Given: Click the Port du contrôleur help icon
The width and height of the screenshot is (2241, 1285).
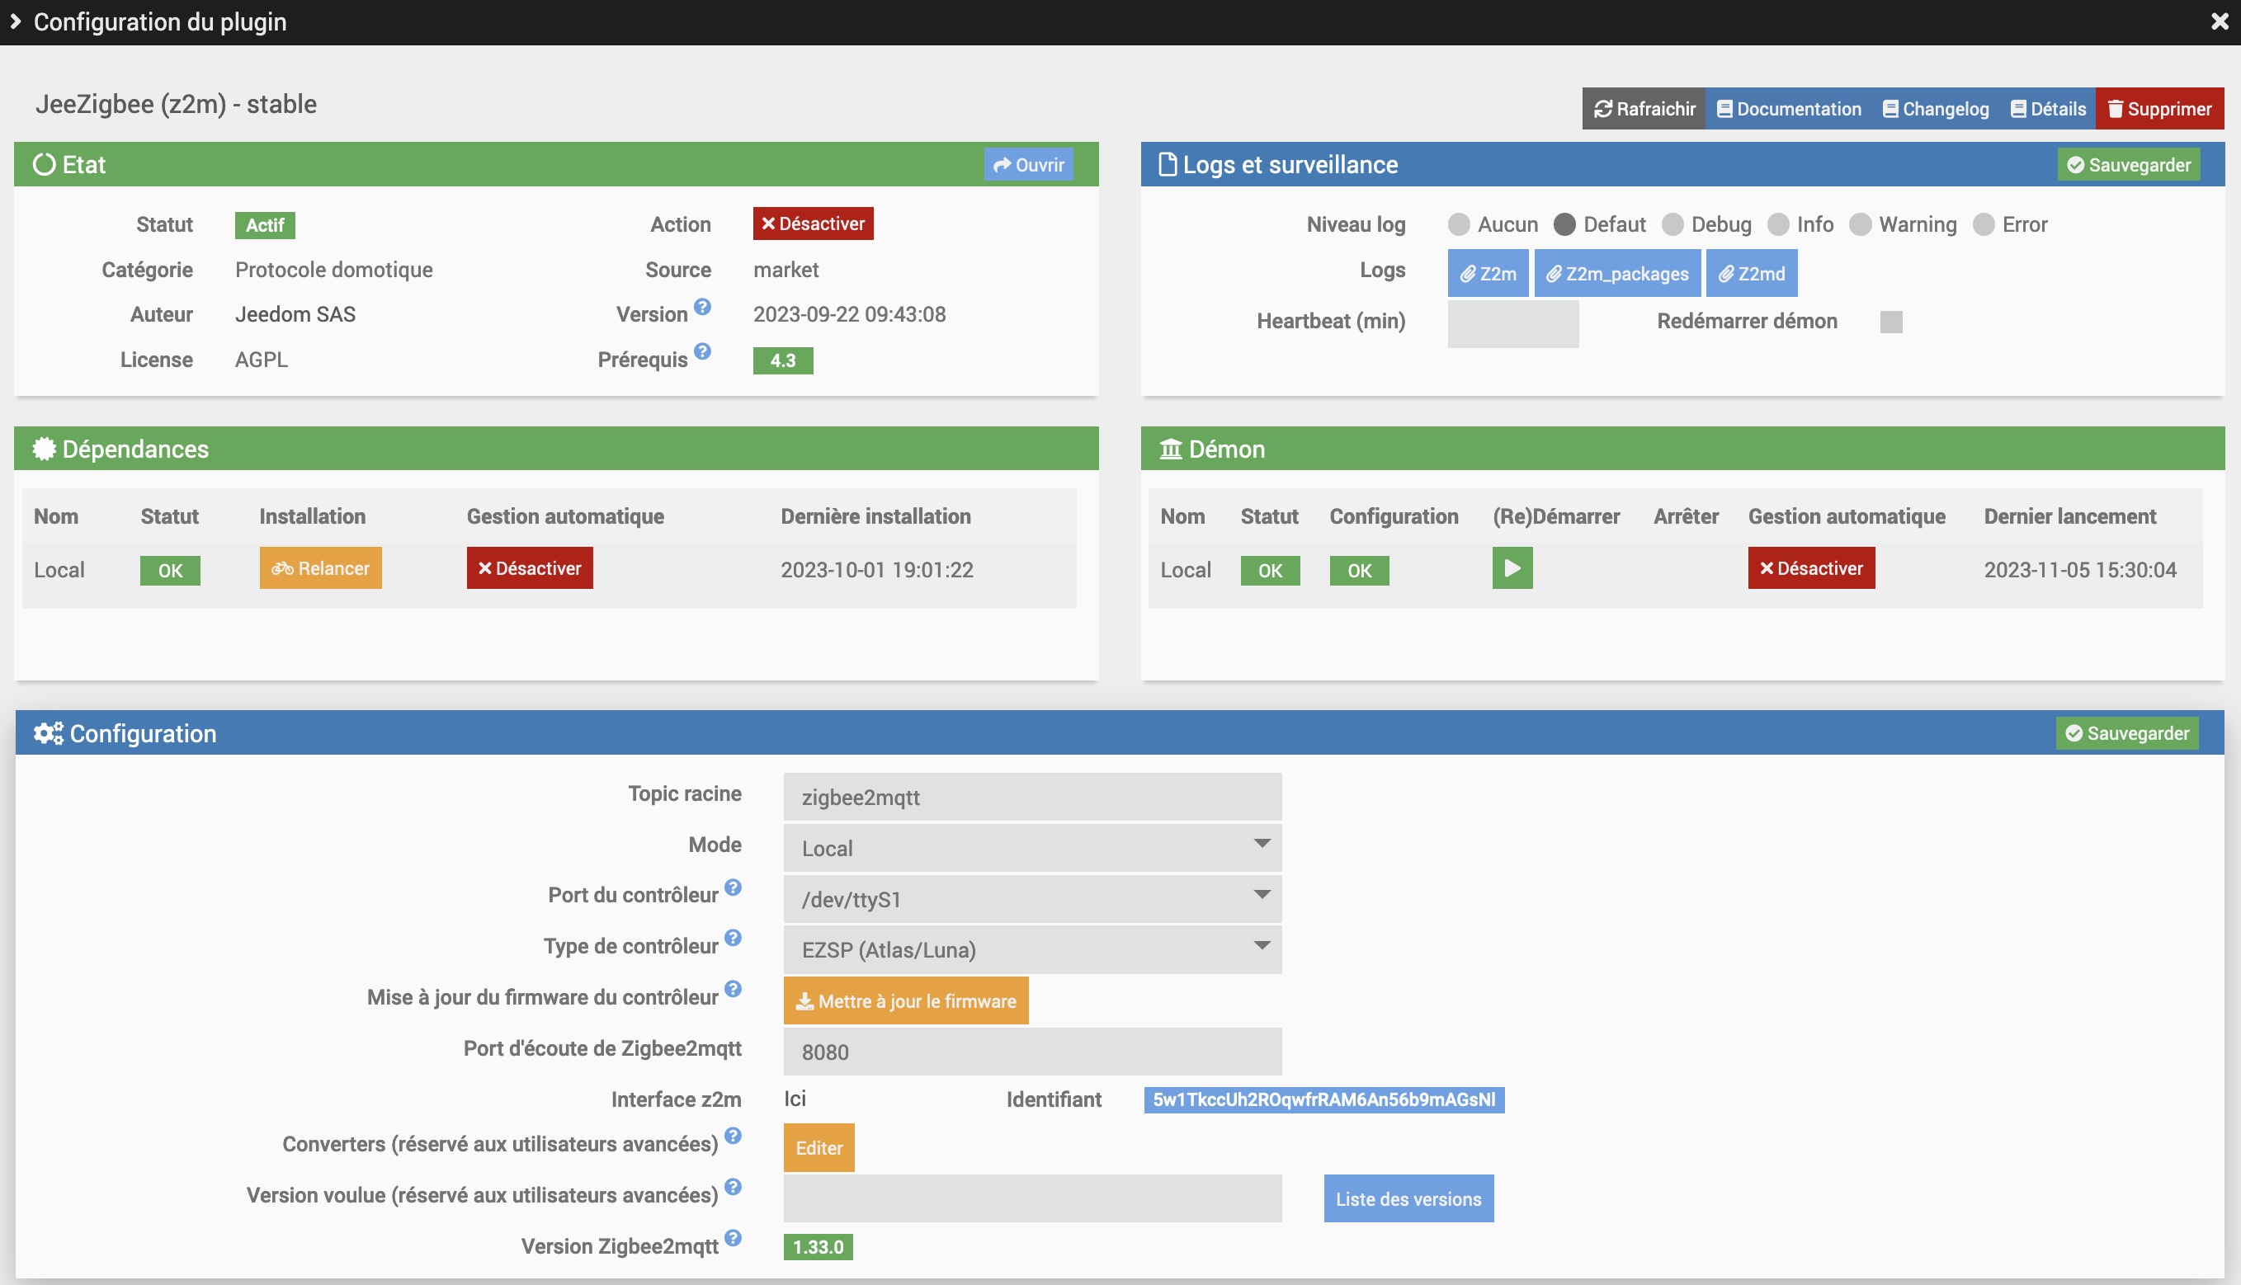Looking at the screenshot, I should point(733,887).
